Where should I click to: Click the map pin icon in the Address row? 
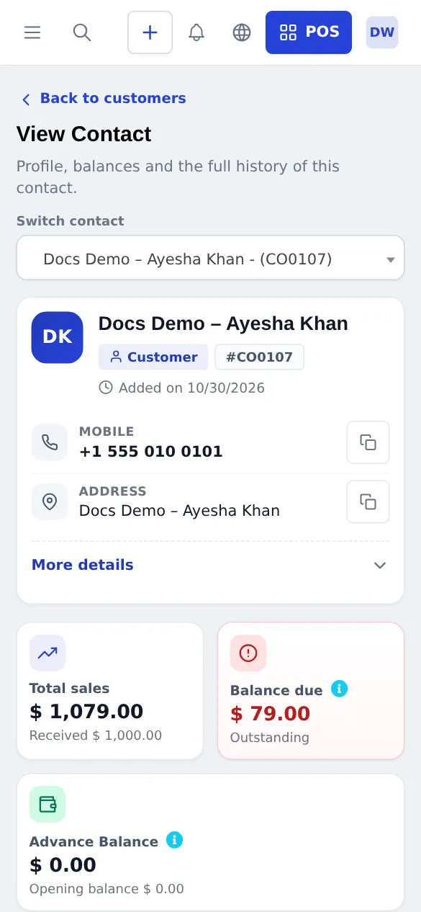[50, 502]
